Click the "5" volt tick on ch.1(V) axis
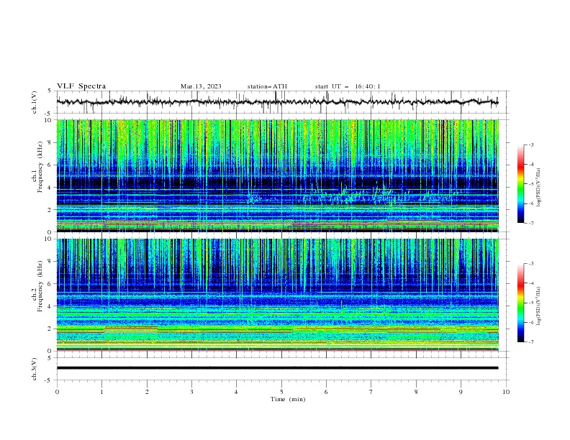Viewport: 570px width, 440px height. [50, 91]
